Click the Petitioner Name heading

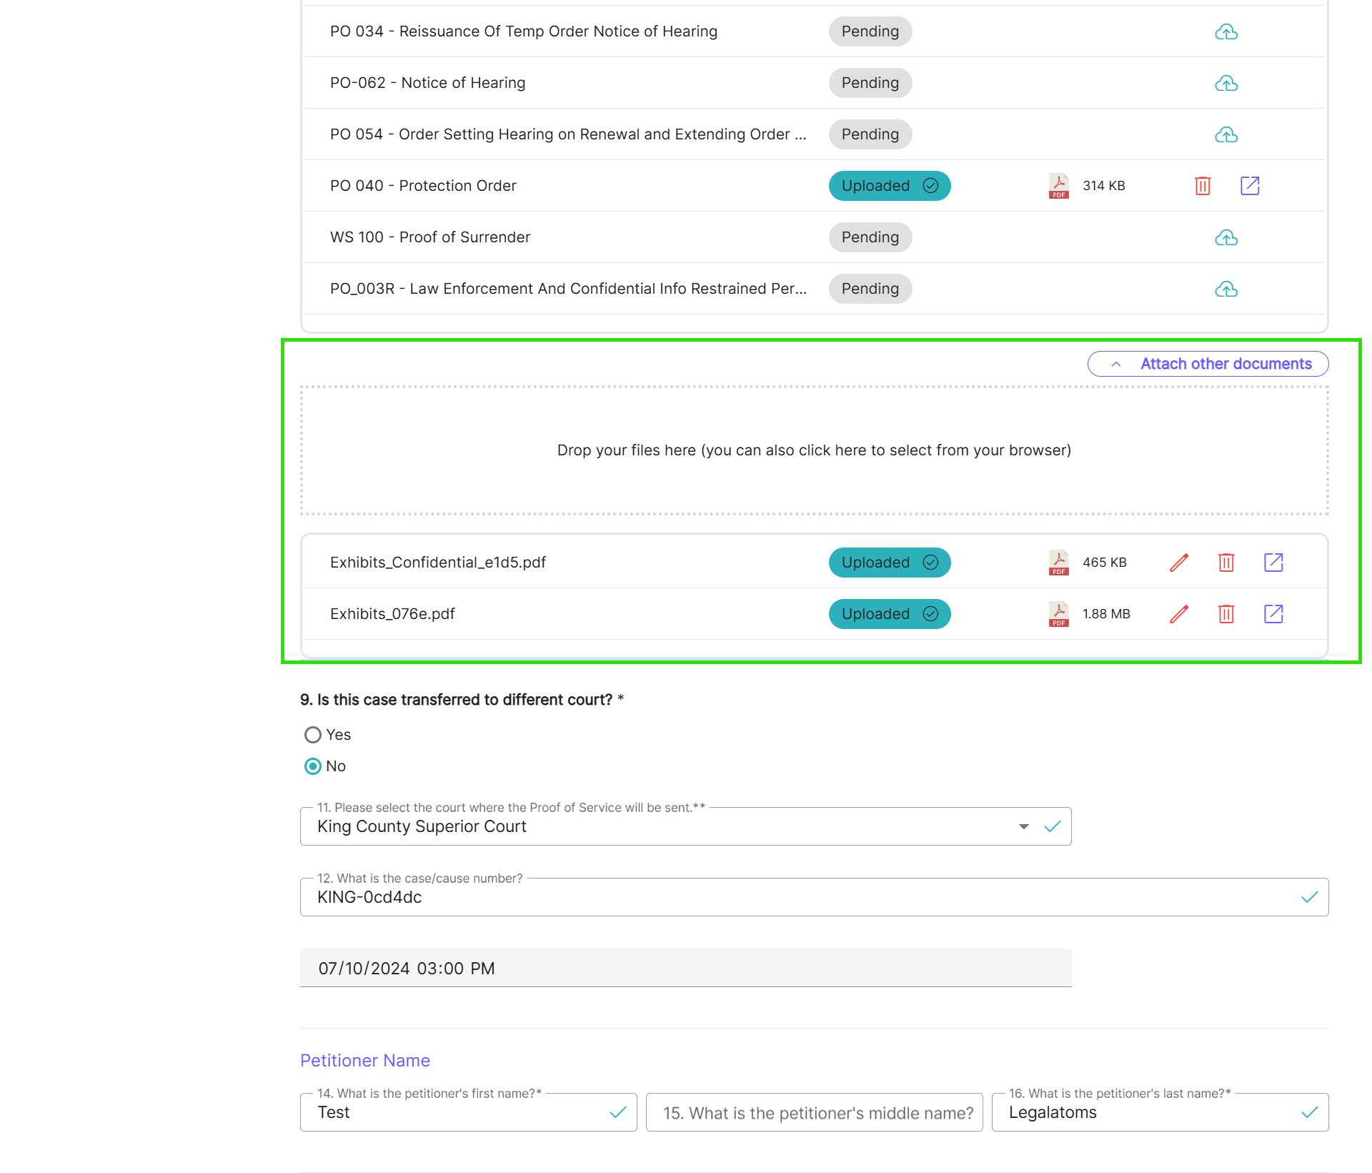coord(365,1061)
